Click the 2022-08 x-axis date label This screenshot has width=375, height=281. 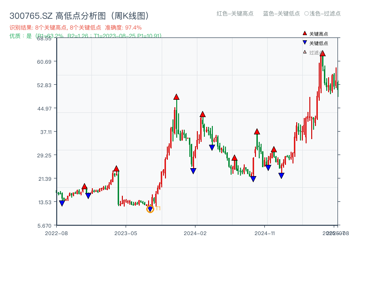click(56, 233)
